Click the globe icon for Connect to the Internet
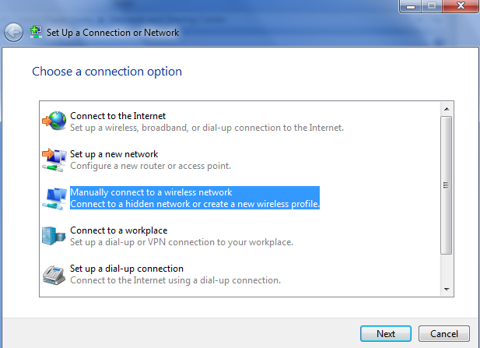Viewport: 480px width, 348px height. (54, 121)
